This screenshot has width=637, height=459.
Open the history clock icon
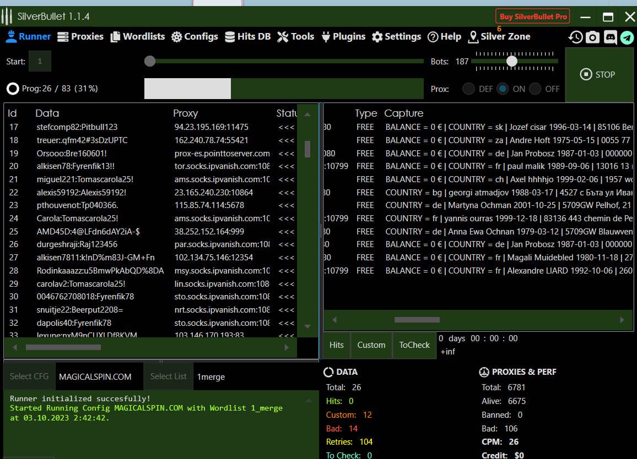(576, 37)
